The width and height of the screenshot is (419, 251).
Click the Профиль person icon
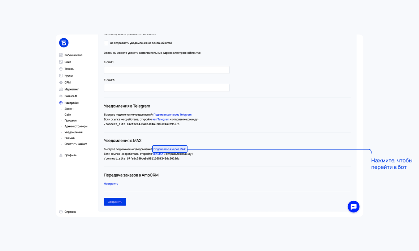61,155
